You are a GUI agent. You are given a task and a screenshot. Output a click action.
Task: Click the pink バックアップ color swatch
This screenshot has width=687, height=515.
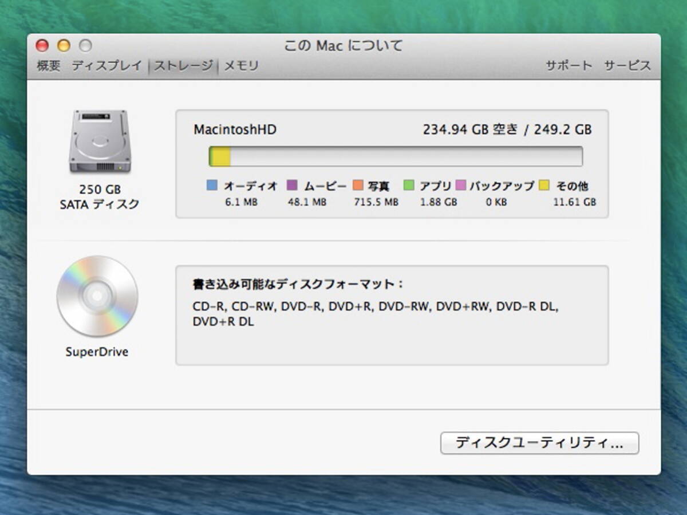tap(460, 185)
